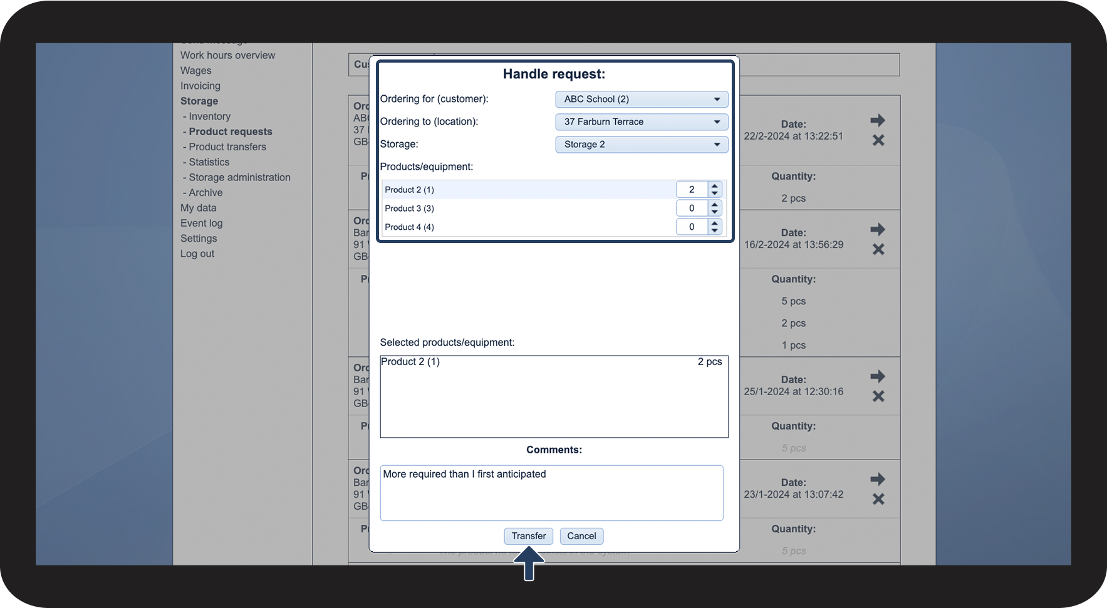The width and height of the screenshot is (1107, 608).
Task: Click Product 2 (1) in selected products box
Action: tap(410, 362)
